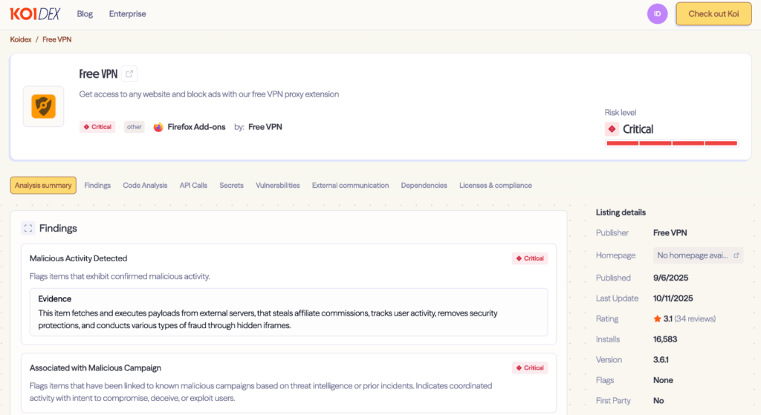
Task: Click external link icon beside Free VPN title
Action: point(130,73)
